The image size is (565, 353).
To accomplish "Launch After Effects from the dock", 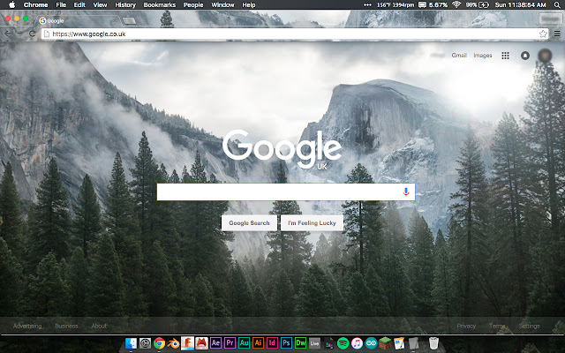I will click(x=215, y=343).
